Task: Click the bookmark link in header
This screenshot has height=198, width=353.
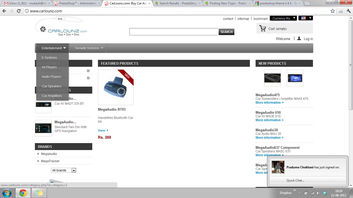Action: (x=260, y=19)
